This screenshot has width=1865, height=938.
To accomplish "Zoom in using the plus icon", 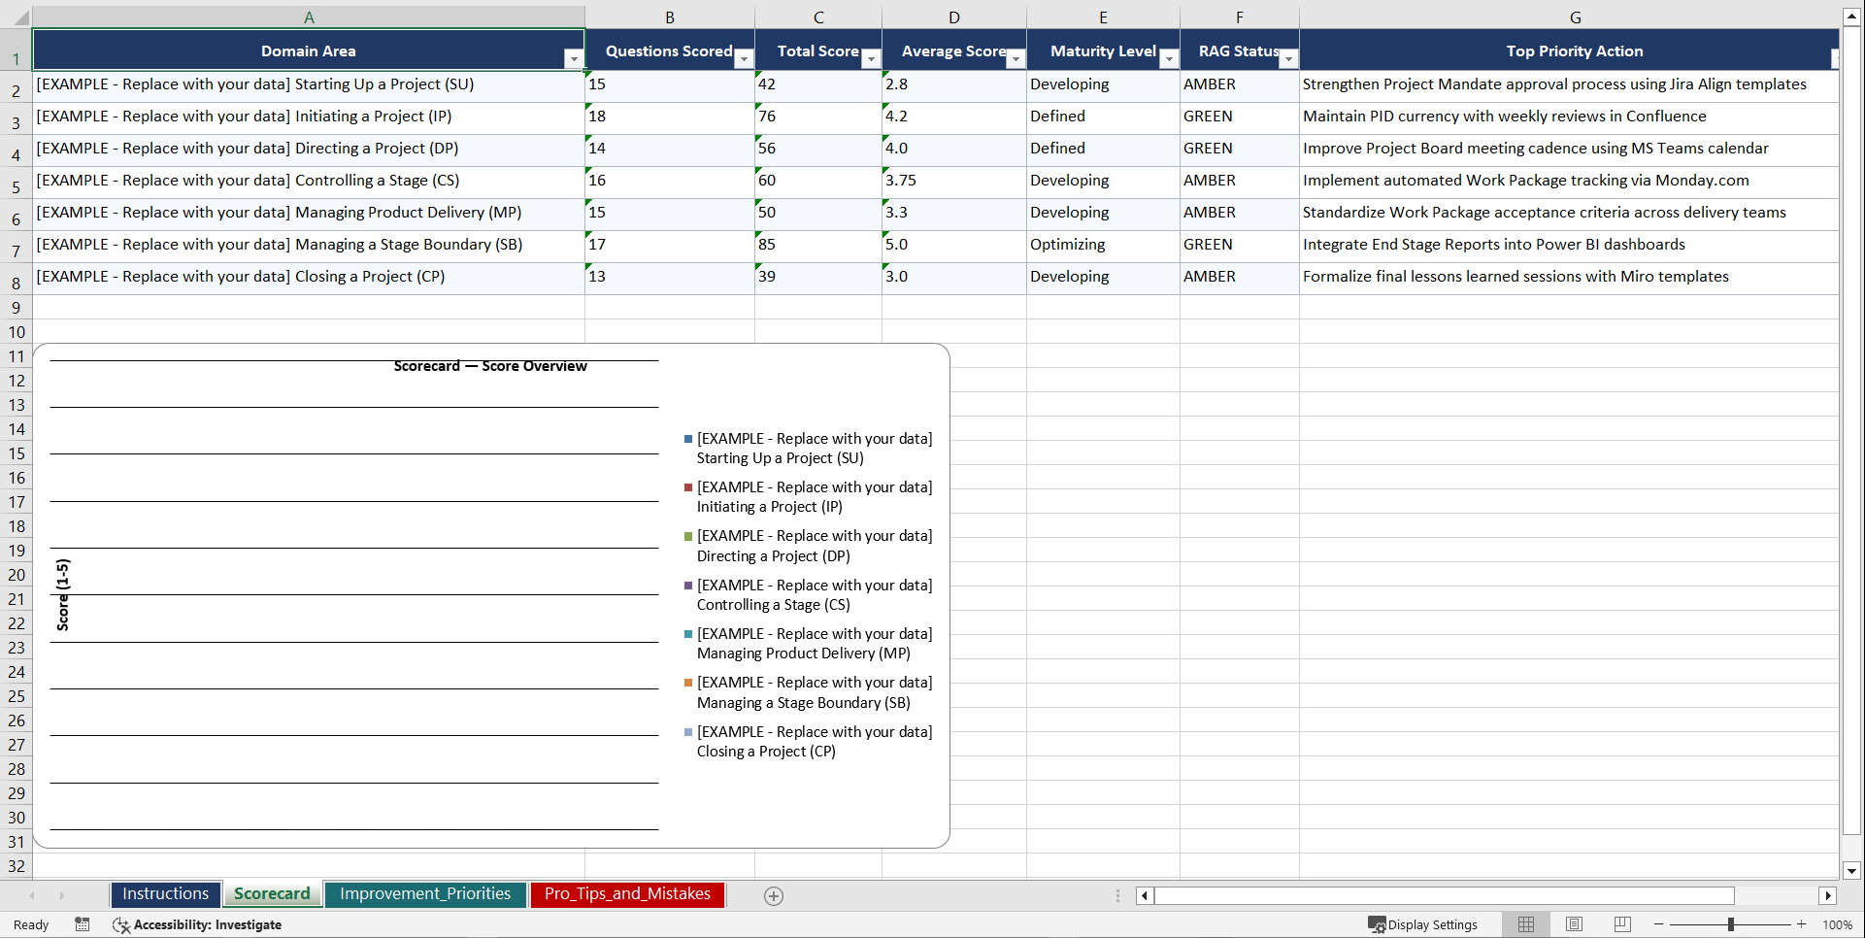I will pyautogui.click(x=1802, y=924).
